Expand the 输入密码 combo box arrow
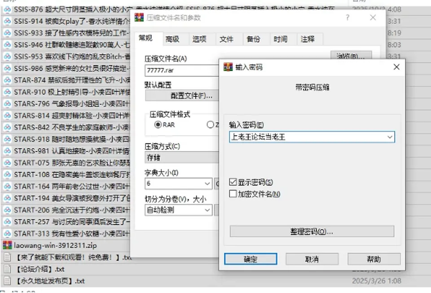This screenshot has width=431, height=293. (x=390, y=137)
